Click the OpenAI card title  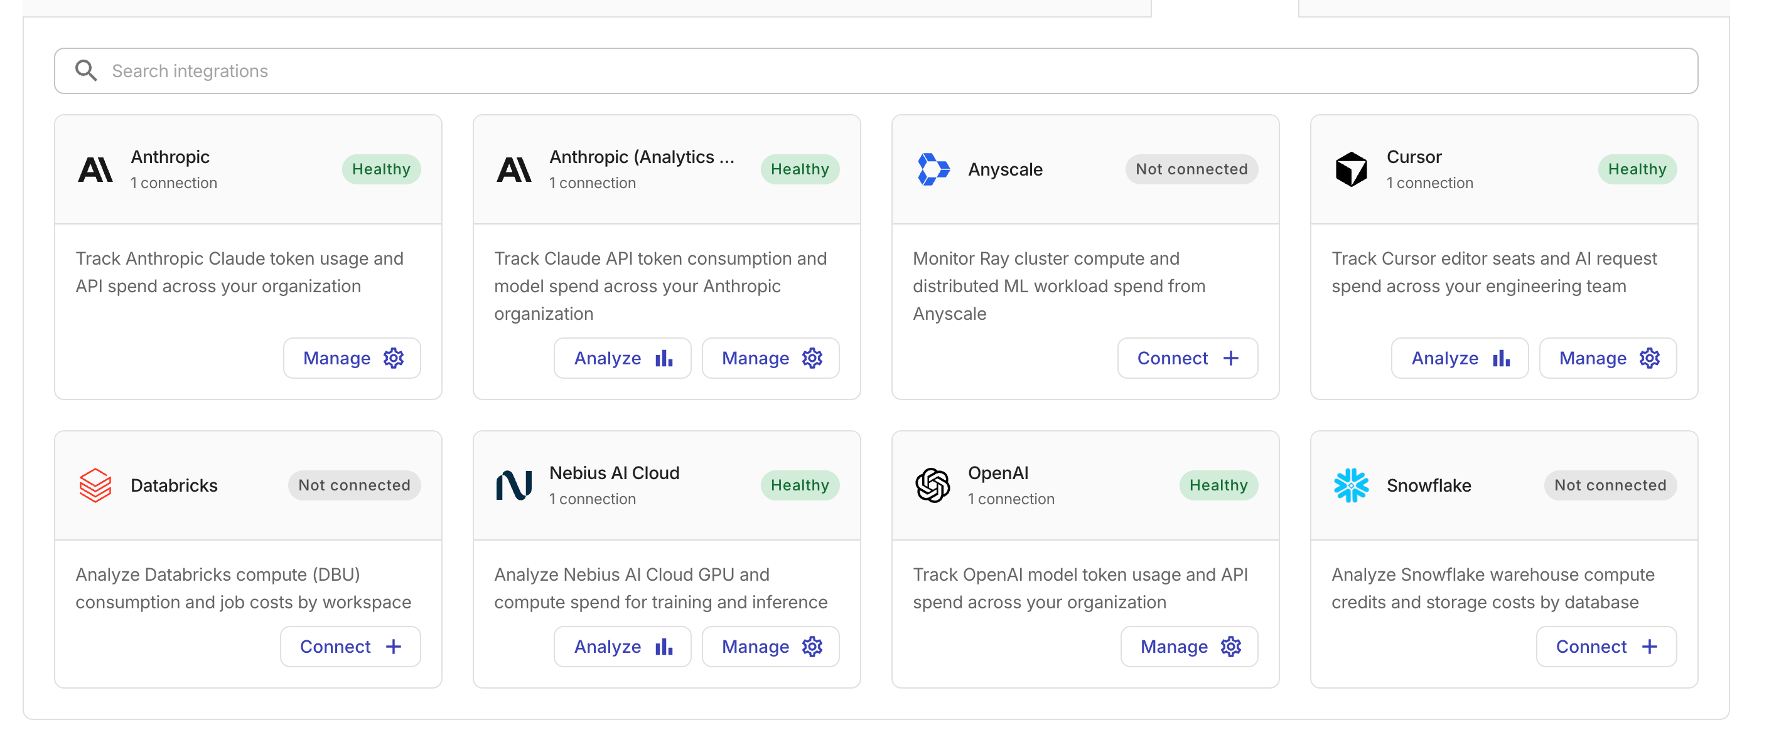coord(998,472)
